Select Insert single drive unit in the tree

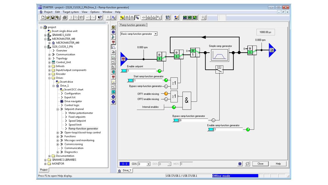click(x=65, y=31)
